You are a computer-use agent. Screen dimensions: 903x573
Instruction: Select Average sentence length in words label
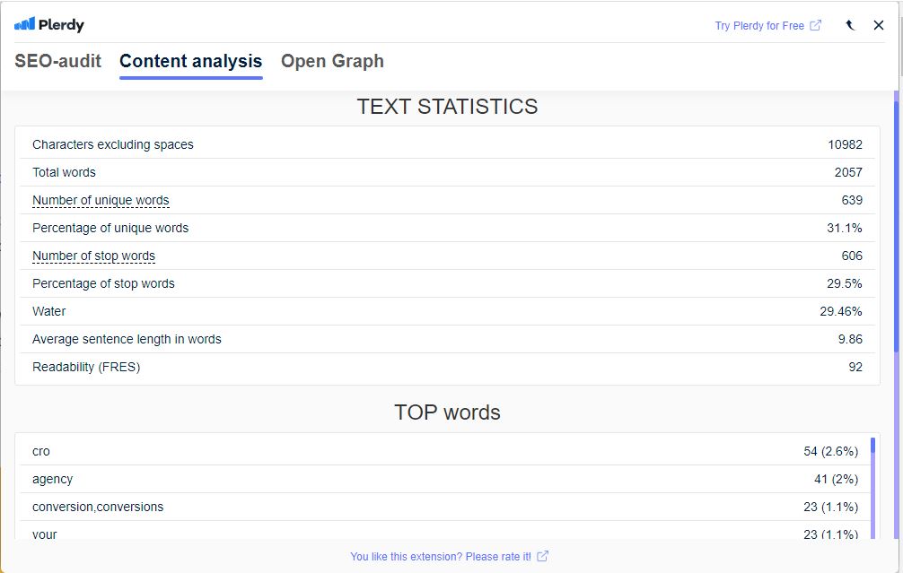[x=127, y=340]
